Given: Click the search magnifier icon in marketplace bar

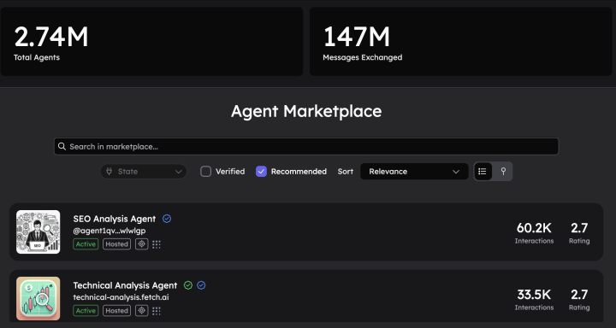Looking at the screenshot, I should [62, 147].
